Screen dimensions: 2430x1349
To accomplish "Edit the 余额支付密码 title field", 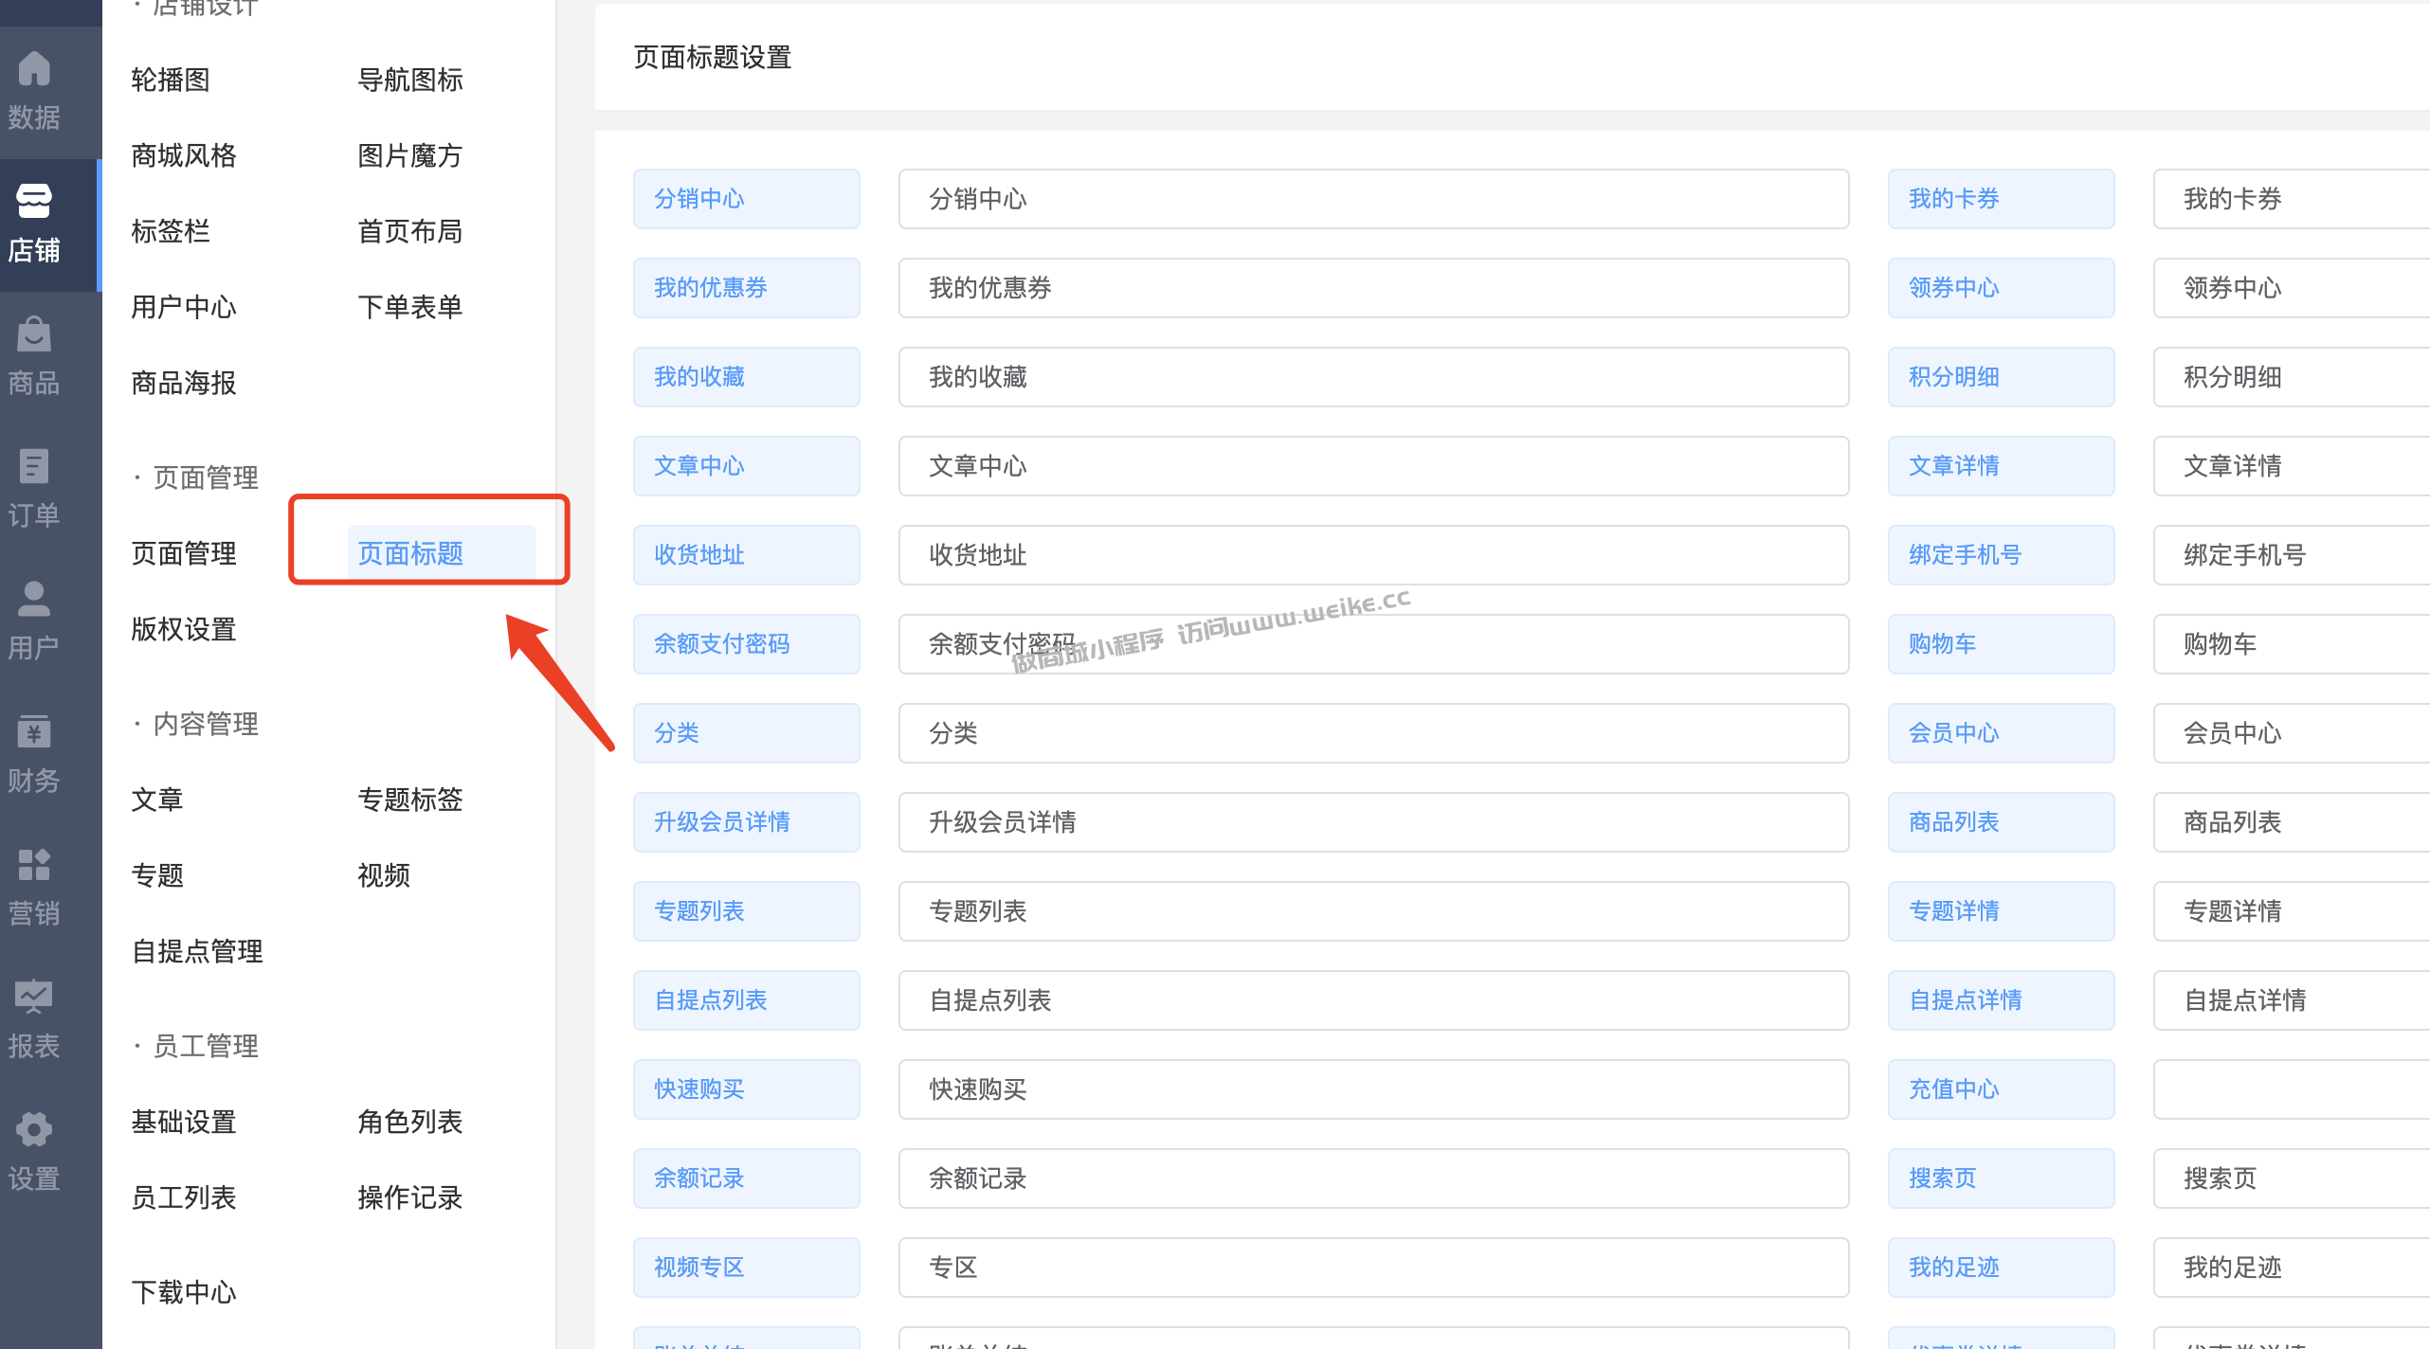I will click(x=1373, y=644).
